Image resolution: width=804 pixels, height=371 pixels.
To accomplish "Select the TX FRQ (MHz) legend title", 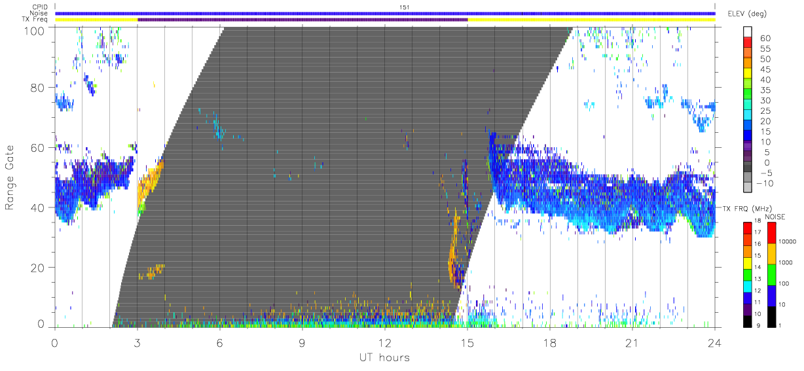I will 746,208.
